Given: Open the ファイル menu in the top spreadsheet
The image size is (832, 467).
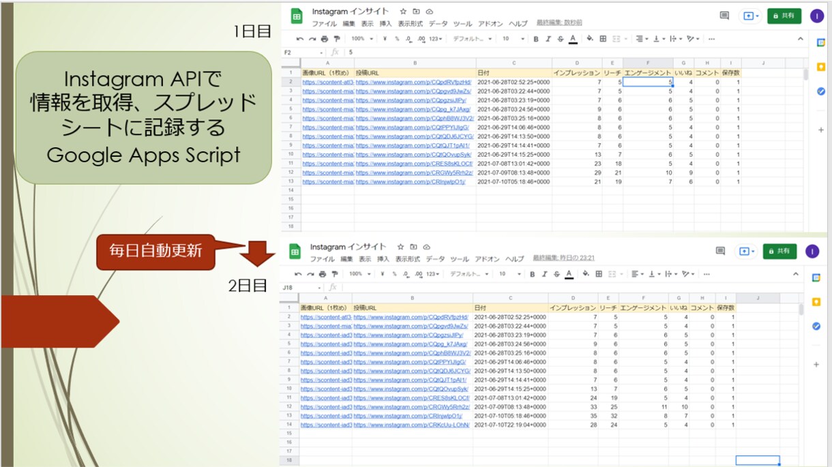Looking at the screenshot, I should (x=324, y=23).
